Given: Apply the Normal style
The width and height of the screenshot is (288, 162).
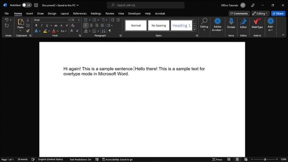Looking at the screenshot, I should [136, 25].
